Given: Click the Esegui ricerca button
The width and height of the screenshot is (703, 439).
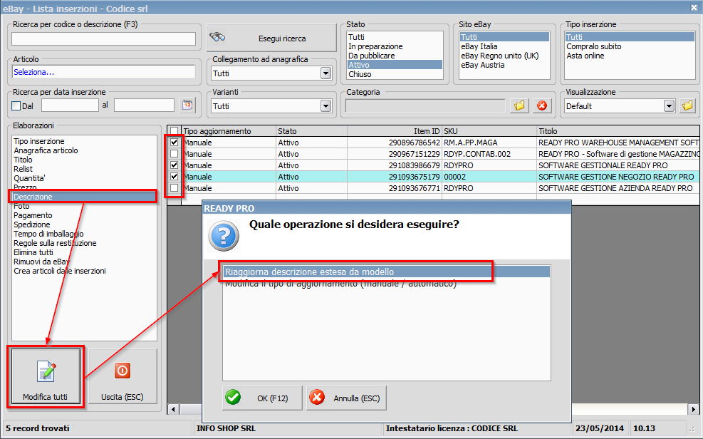Looking at the screenshot, I should (x=271, y=38).
